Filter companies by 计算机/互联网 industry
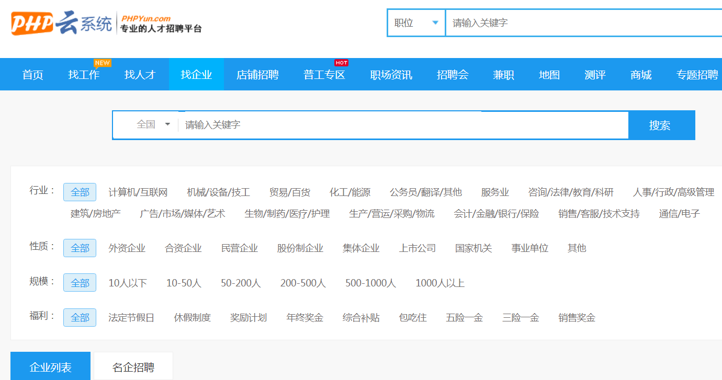 (139, 192)
